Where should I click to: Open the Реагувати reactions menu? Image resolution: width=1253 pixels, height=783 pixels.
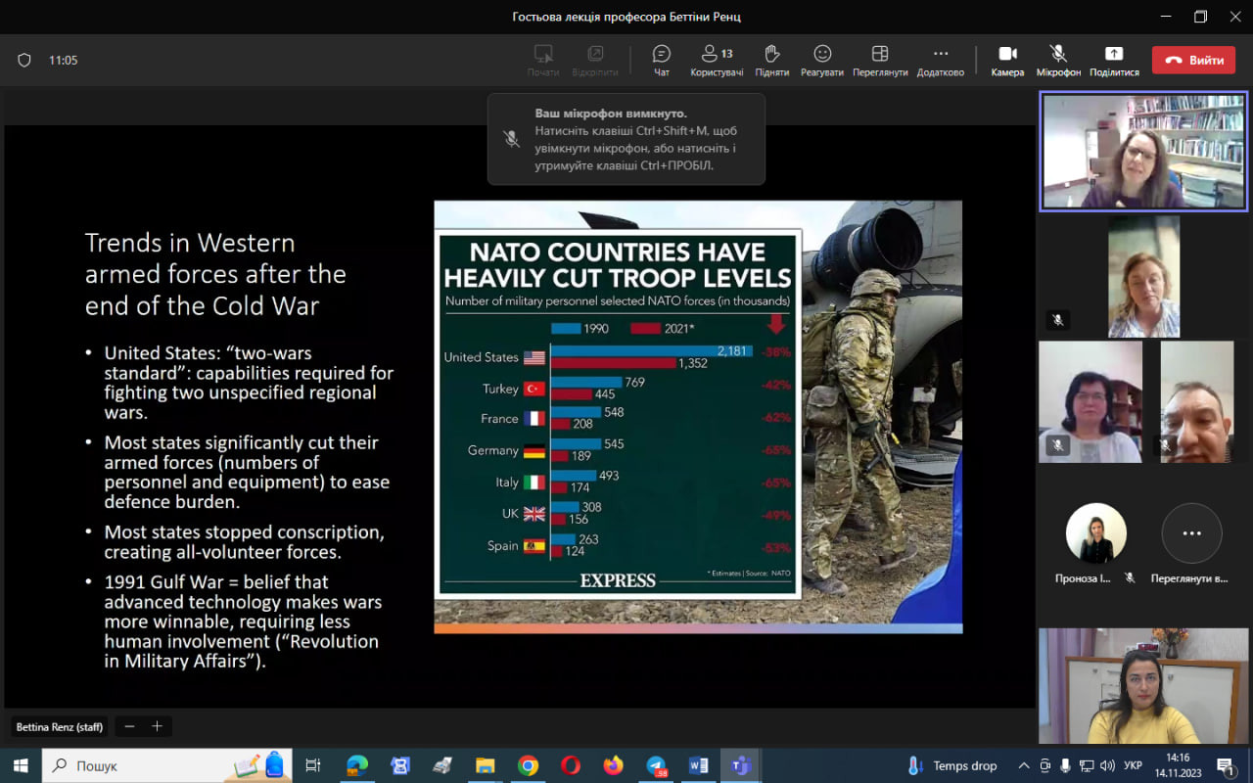click(821, 60)
